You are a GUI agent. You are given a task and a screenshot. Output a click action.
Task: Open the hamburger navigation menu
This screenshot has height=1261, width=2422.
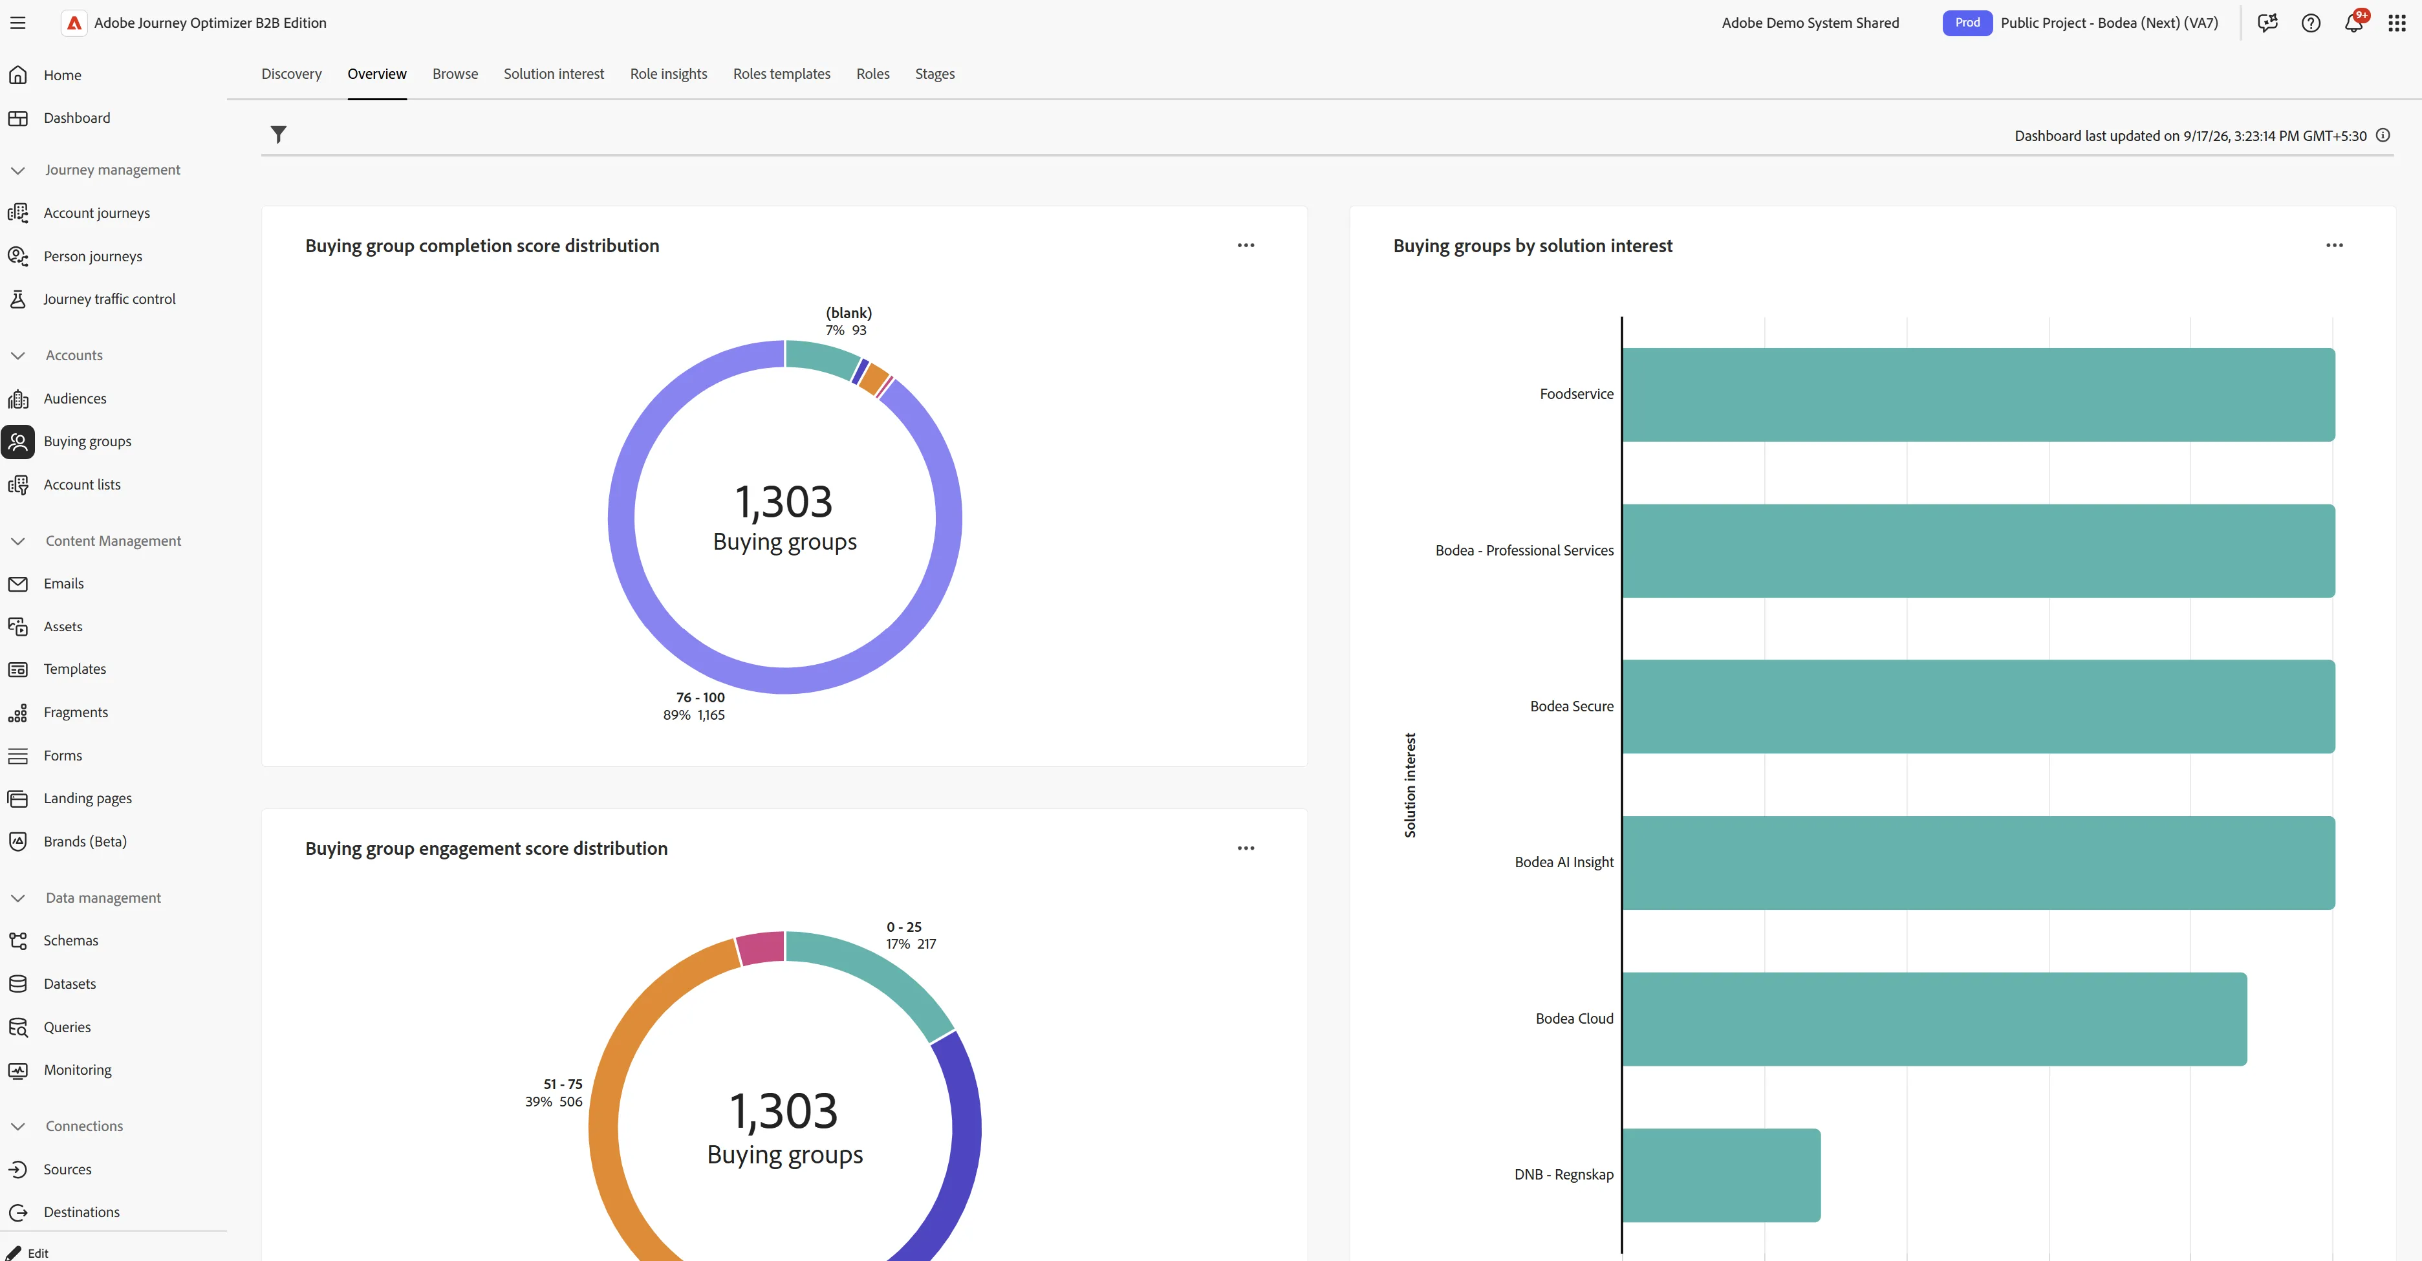[18, 23]
